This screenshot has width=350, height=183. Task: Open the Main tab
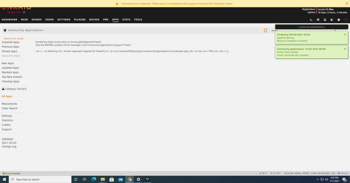tap(24, 20)
